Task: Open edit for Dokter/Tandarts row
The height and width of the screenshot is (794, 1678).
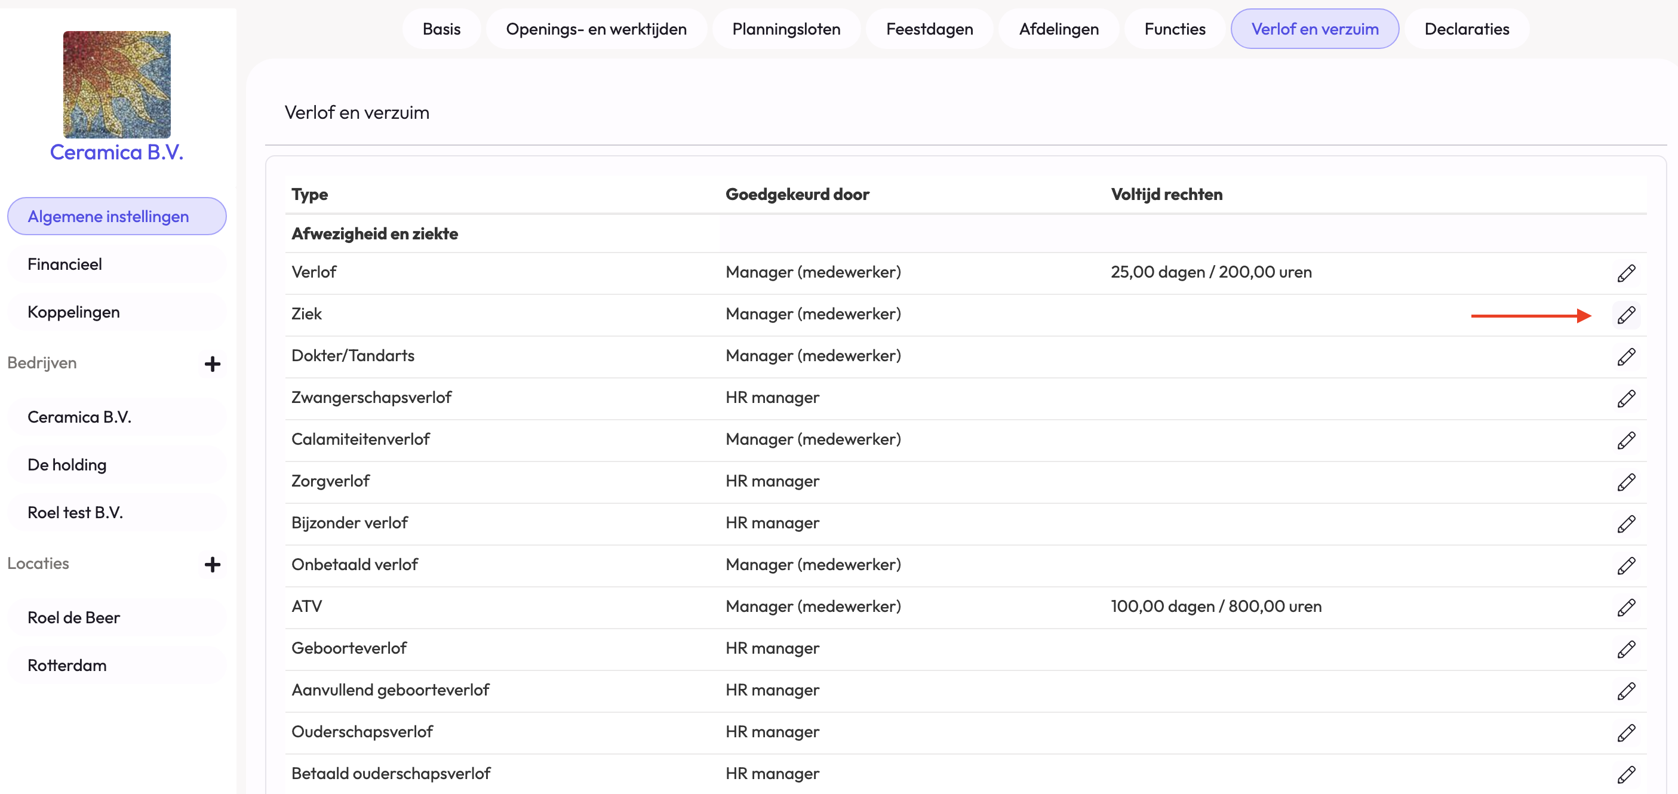Action: coord(1626,356)
